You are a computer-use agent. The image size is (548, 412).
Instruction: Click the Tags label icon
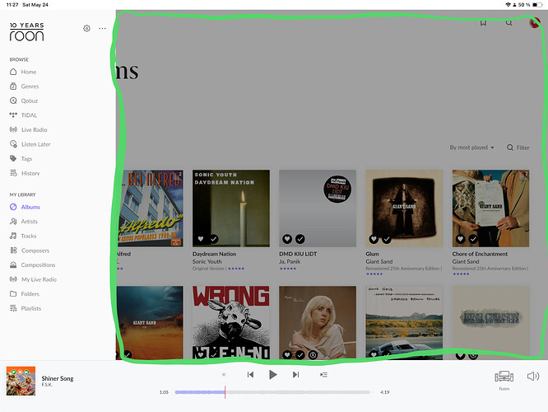[13, 158]
